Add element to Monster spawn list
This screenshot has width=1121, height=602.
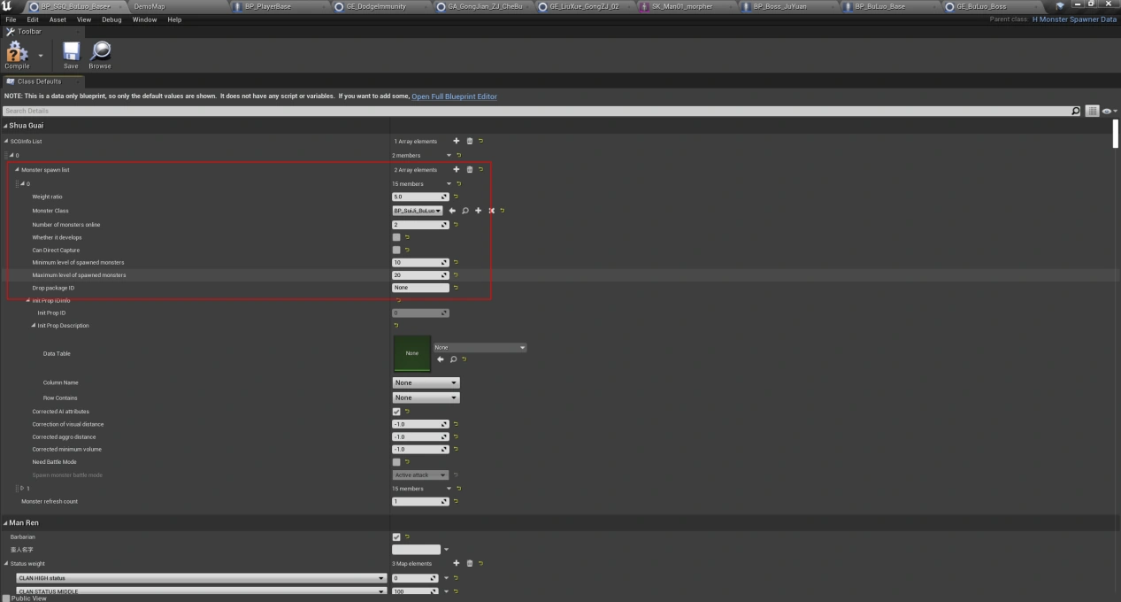[x=457, y=169]
